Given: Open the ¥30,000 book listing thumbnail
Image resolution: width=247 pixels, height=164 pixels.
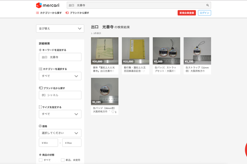Looking at the screenshot, I should (105, 51).
